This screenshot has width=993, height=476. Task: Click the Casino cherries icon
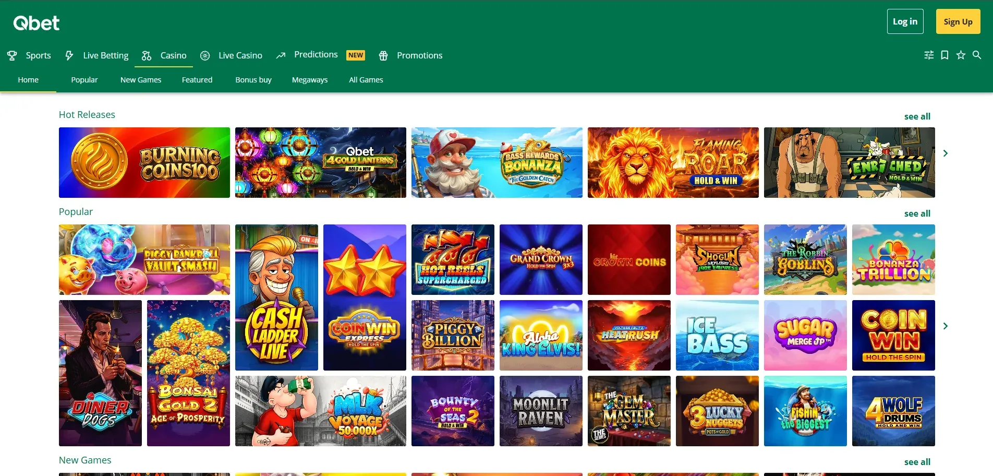(147, 55)
